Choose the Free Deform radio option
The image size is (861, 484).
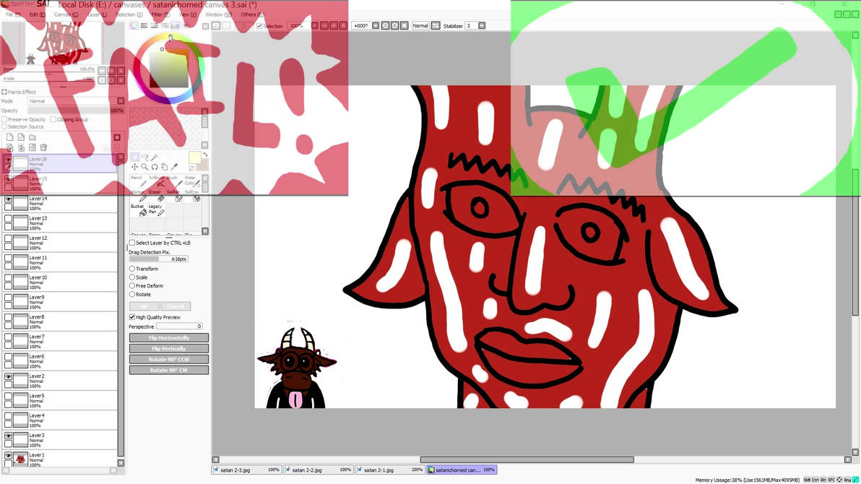(132, 286)
